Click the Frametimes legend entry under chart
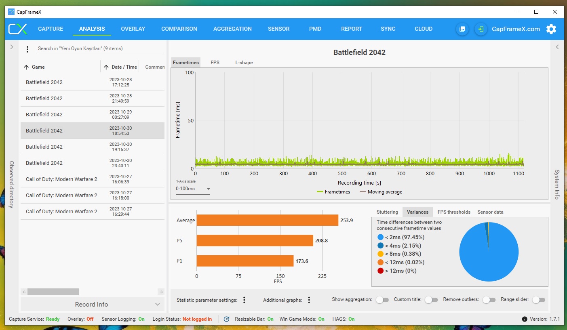The image size is (567, 330). (333, 192)
